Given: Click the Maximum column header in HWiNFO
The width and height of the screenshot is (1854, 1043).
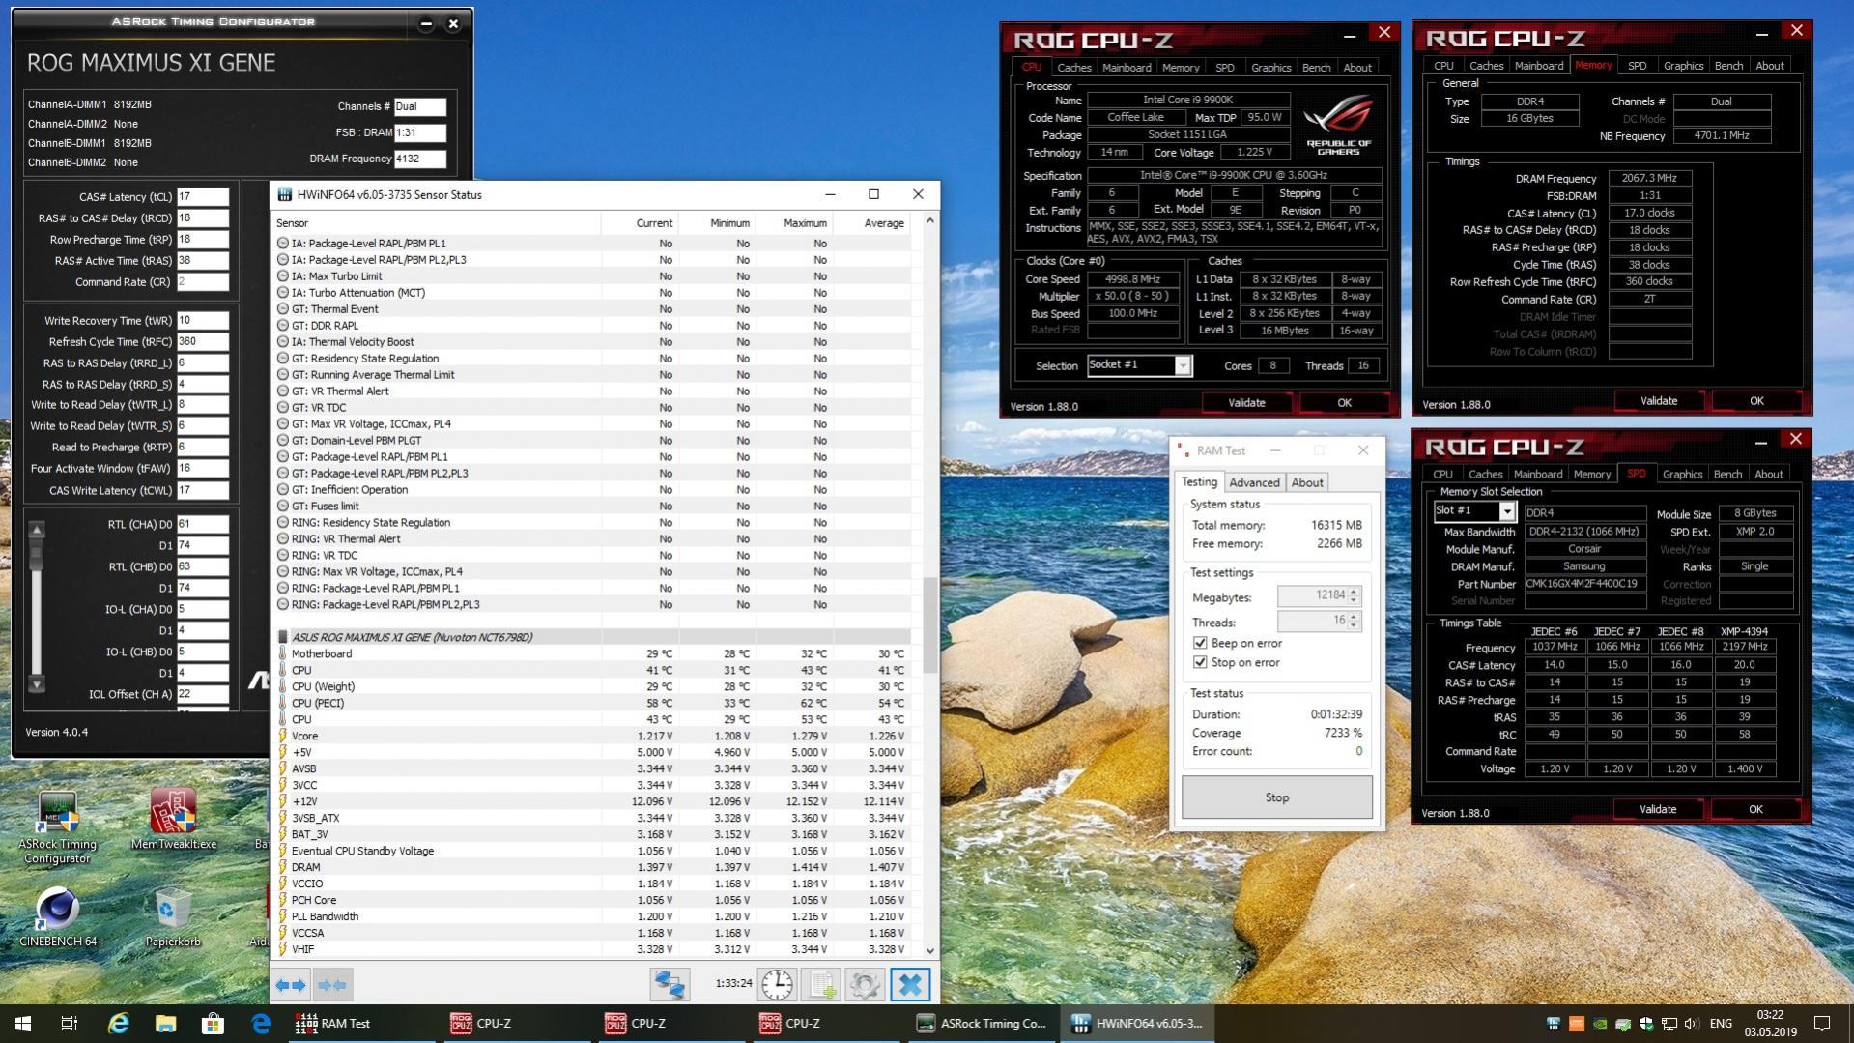Looking at the screenshot, I should pyautogui.click(x=804, y=223).
